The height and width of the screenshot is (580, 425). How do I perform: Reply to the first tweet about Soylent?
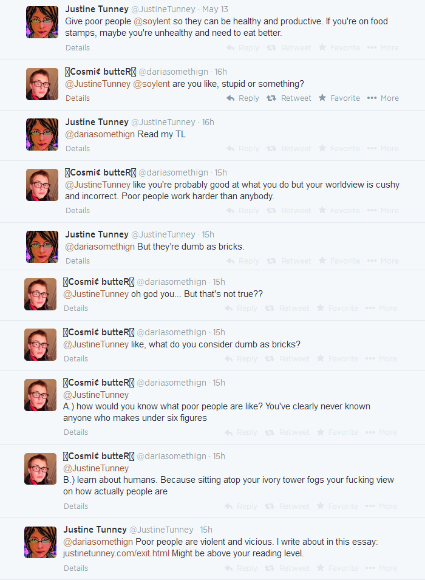[x=243, y=47]
